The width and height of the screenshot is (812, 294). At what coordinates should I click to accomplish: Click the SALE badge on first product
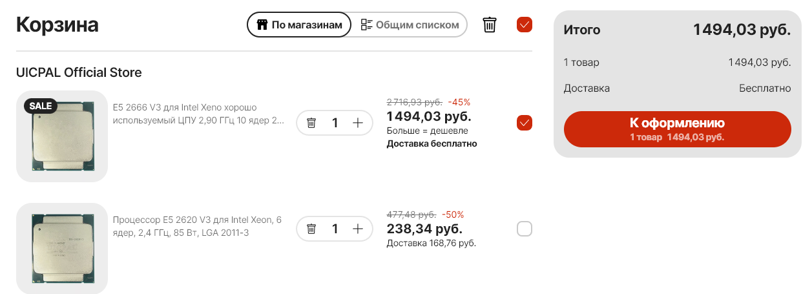(41, 106)
